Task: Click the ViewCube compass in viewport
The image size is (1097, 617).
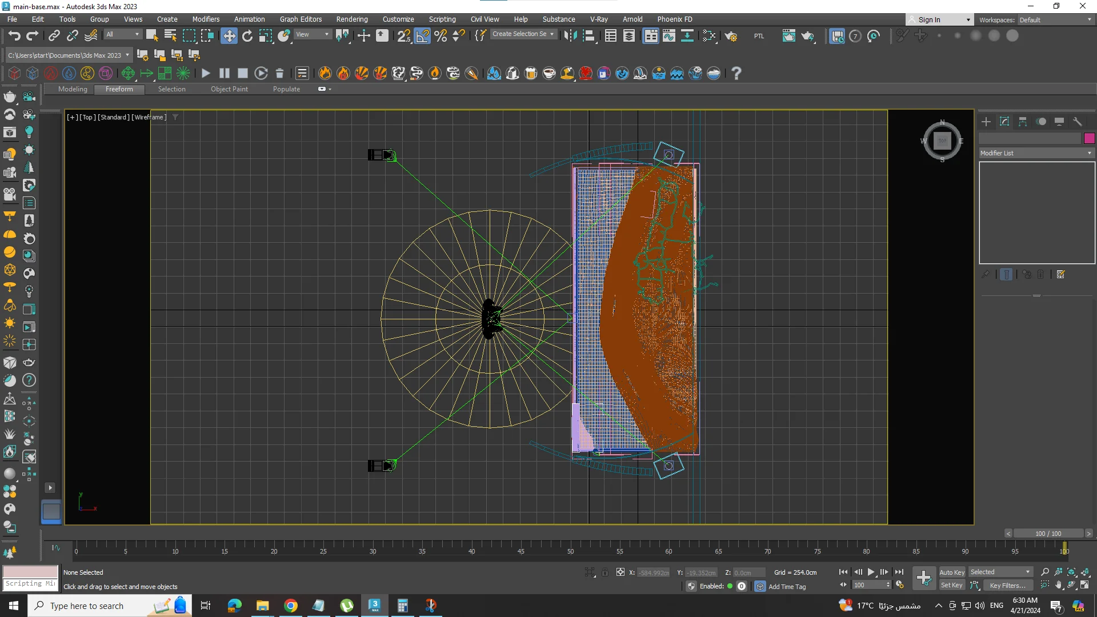Action: click(x=942, y=141)
